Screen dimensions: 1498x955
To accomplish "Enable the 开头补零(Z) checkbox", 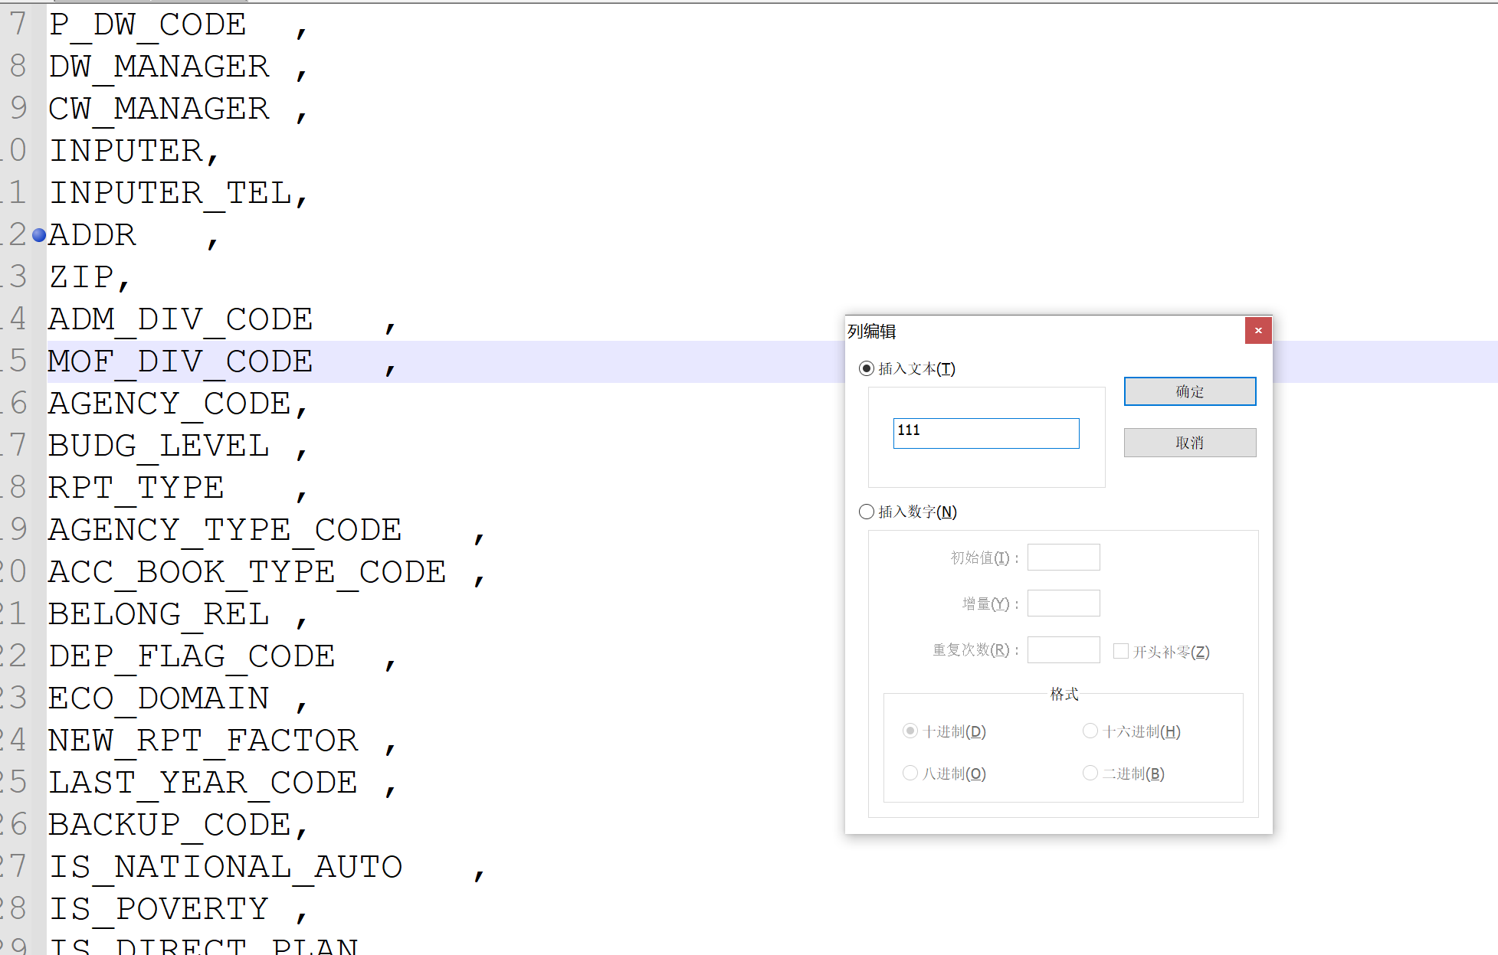I will click(1121, 651).
